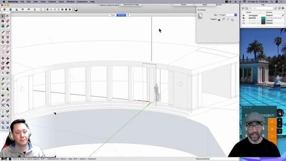Image resolution: width=286 pixels, height=161 pixels.
Task: Select the 3D Text tool
Action: 8,89
